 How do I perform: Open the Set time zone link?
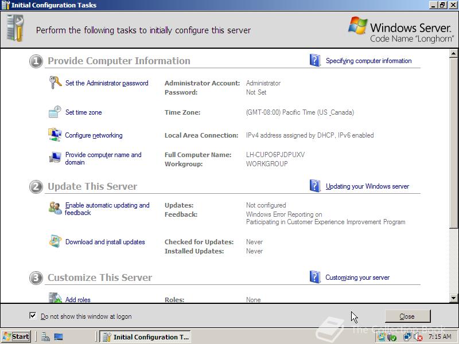(83, 112)
